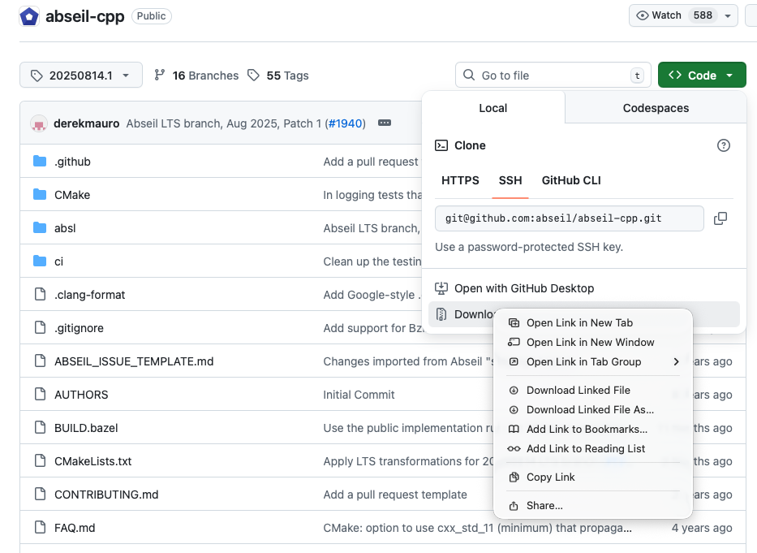Expand commit message ellipsis button
Image resolution: width=757 pixels, height=553 pixels.
pyautogui.click(x=385, y=123)
